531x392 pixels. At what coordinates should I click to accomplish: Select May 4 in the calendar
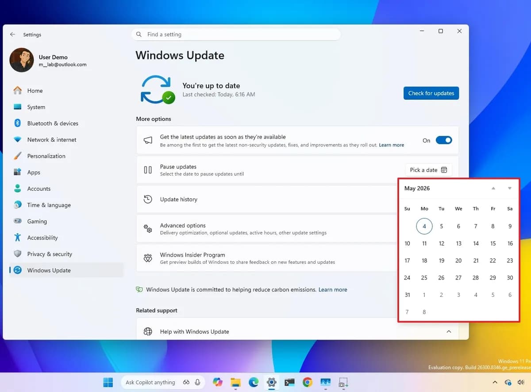pos(424,227)
